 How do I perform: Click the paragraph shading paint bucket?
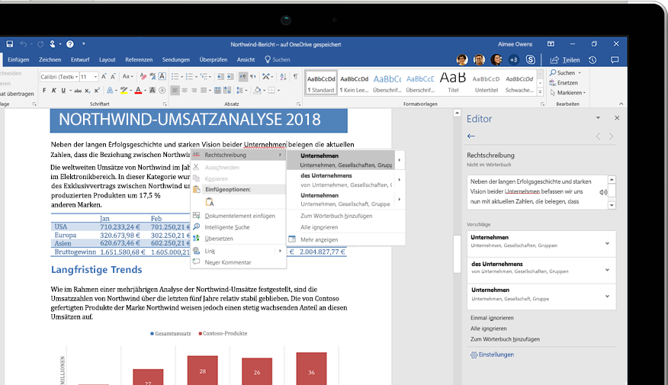click(257, 90)
